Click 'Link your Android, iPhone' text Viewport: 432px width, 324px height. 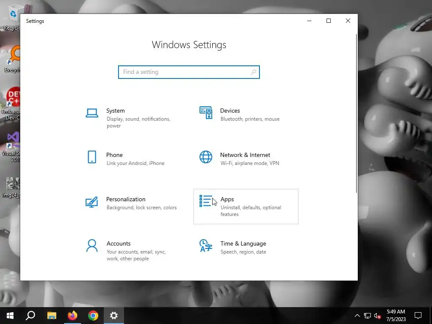pyautogui.click(x=135, y=163)
